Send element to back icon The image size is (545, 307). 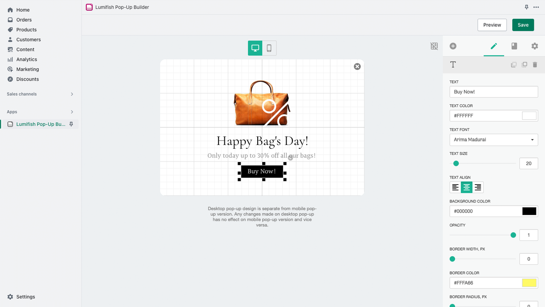click(x=514, y=64)
